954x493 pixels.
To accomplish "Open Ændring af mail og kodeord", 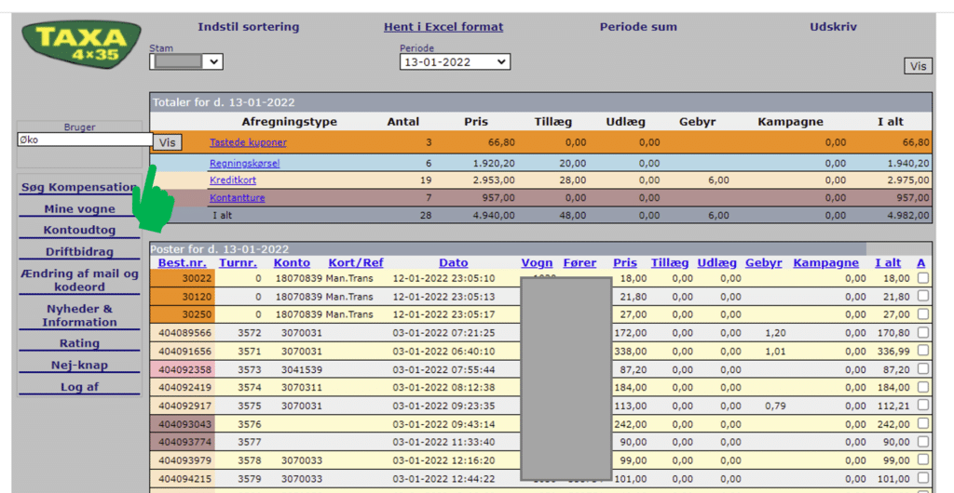I will point(79,281).
